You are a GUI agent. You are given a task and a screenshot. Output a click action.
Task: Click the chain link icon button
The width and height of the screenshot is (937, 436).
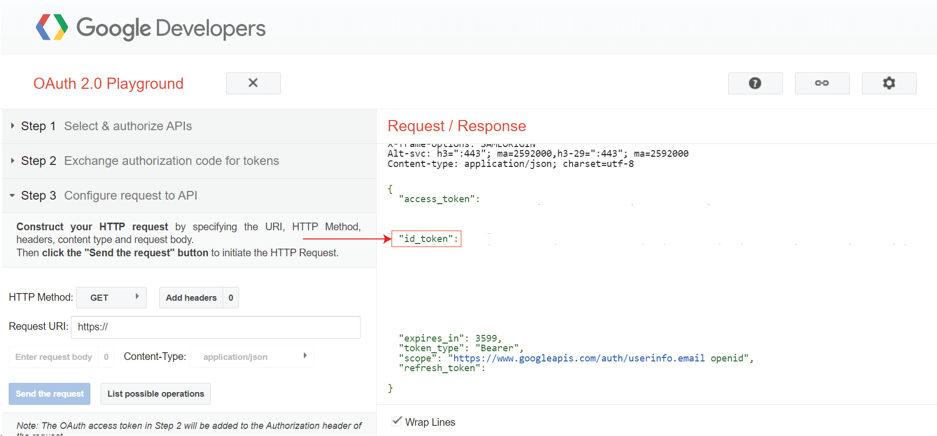[822, 83]
